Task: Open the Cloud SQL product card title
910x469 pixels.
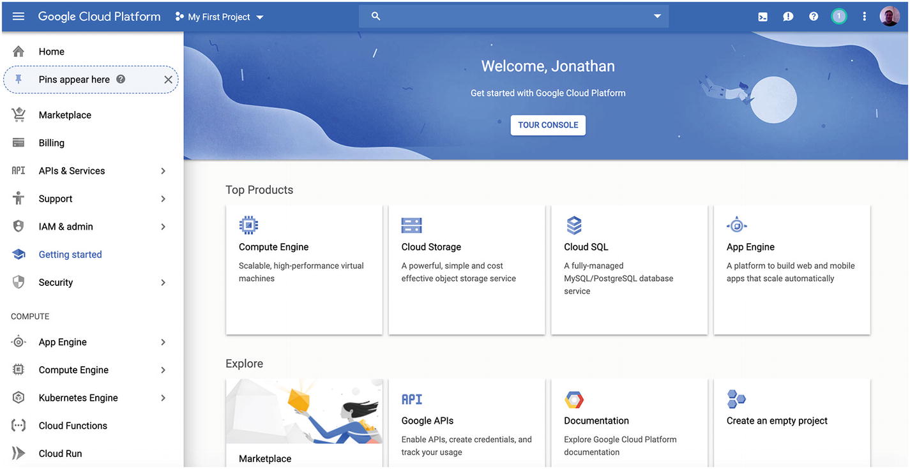Action: tap(586, 247)
